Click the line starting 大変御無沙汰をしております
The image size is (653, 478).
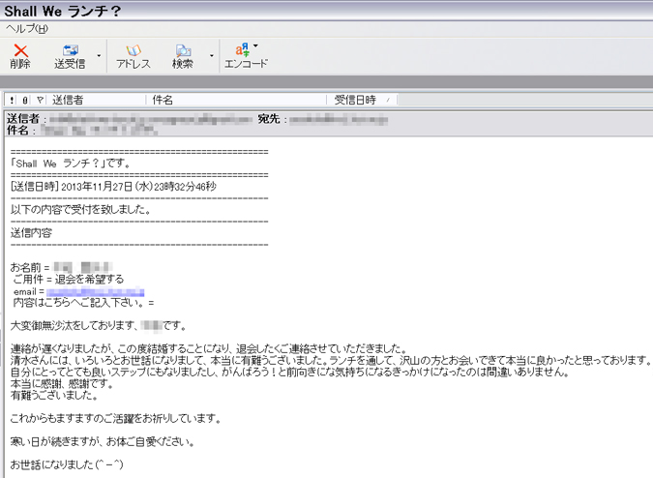coord(98,326)
